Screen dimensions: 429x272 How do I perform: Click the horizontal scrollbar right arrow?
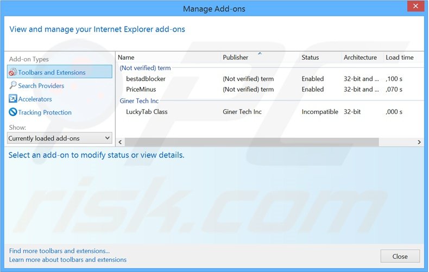coord(419,142)
